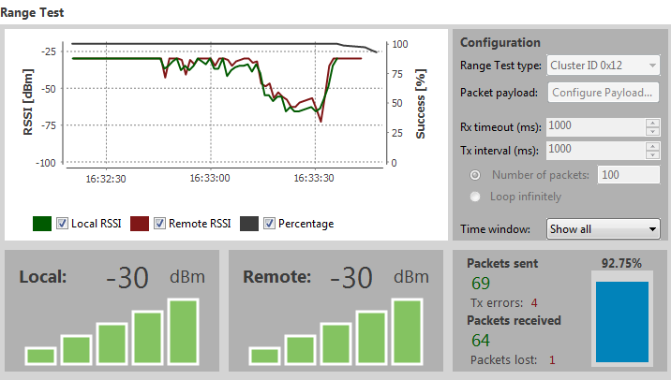Select the Number of packets radio button
Screen dimensions: 671x380
coord(476,174)
